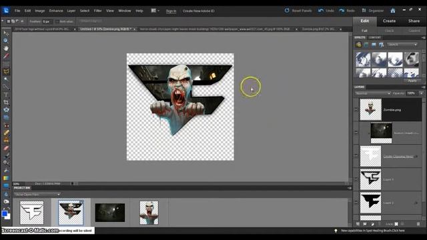Screen dimensions: 427x240
Task: Click the Feather value input field
Action: coord(47,21)
